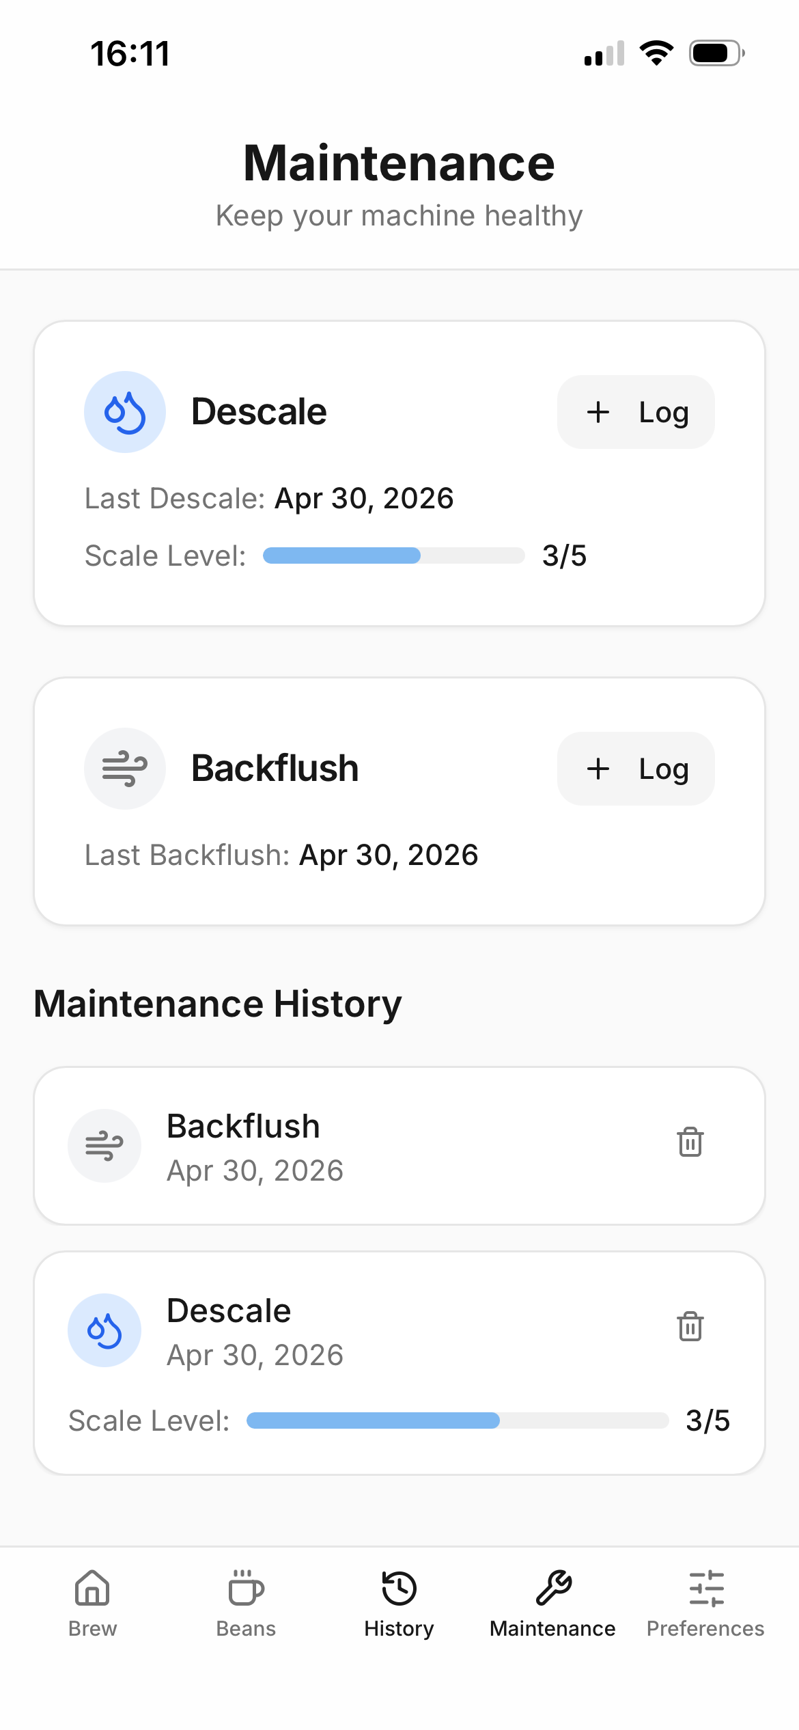Click the history entry Scale Level bar
The width and height of the screenshot is (799, 1730).
point(458,1420)
